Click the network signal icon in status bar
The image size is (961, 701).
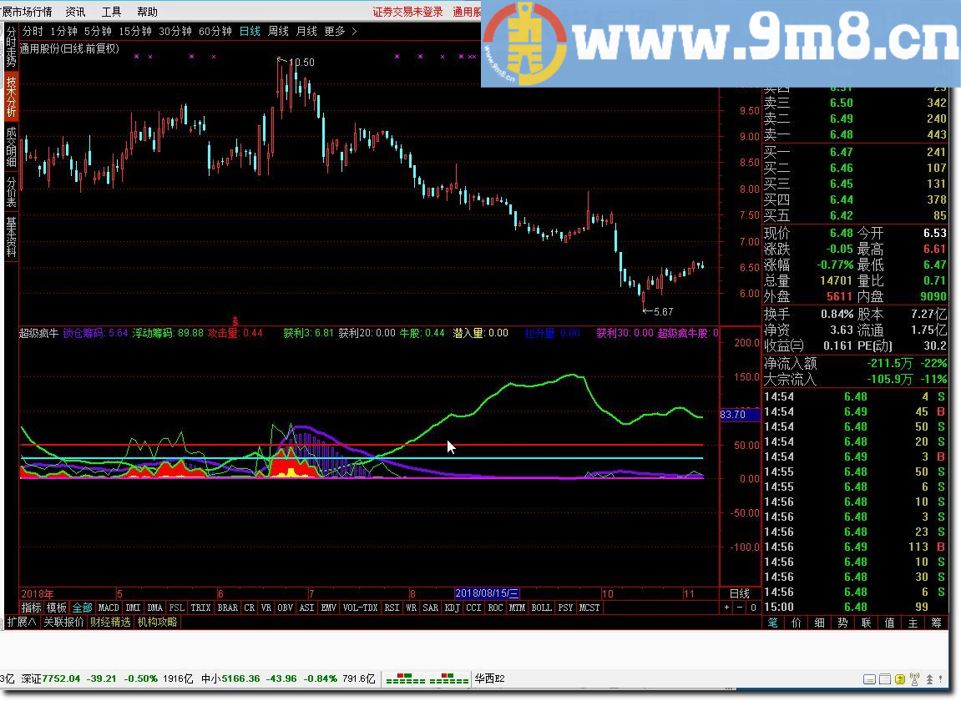click(x=914, y=679)
